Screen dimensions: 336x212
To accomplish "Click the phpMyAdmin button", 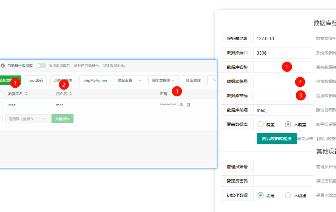I will pos(95,80).
